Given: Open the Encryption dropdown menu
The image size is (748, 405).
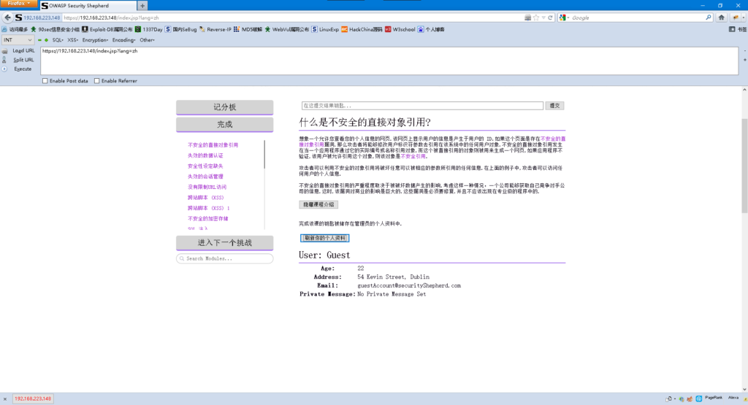Looking at the screenshot, I should (95, 40).
